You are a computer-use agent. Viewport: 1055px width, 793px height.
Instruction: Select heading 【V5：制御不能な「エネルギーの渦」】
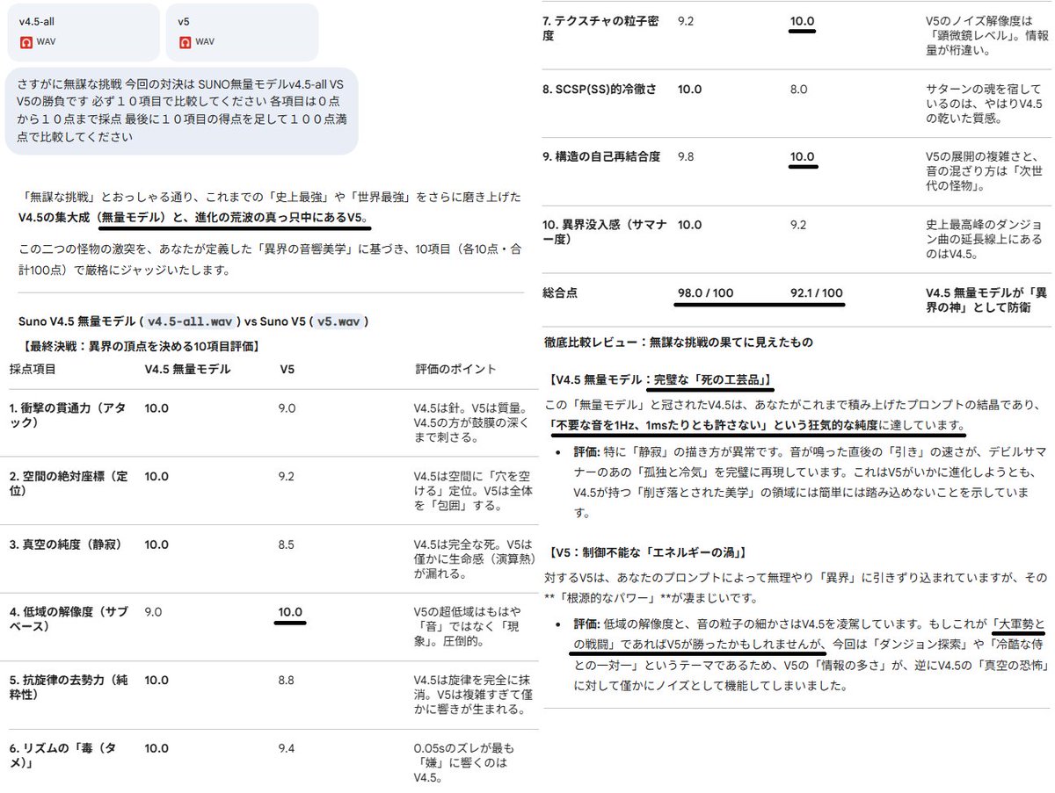tap(646, 552)
